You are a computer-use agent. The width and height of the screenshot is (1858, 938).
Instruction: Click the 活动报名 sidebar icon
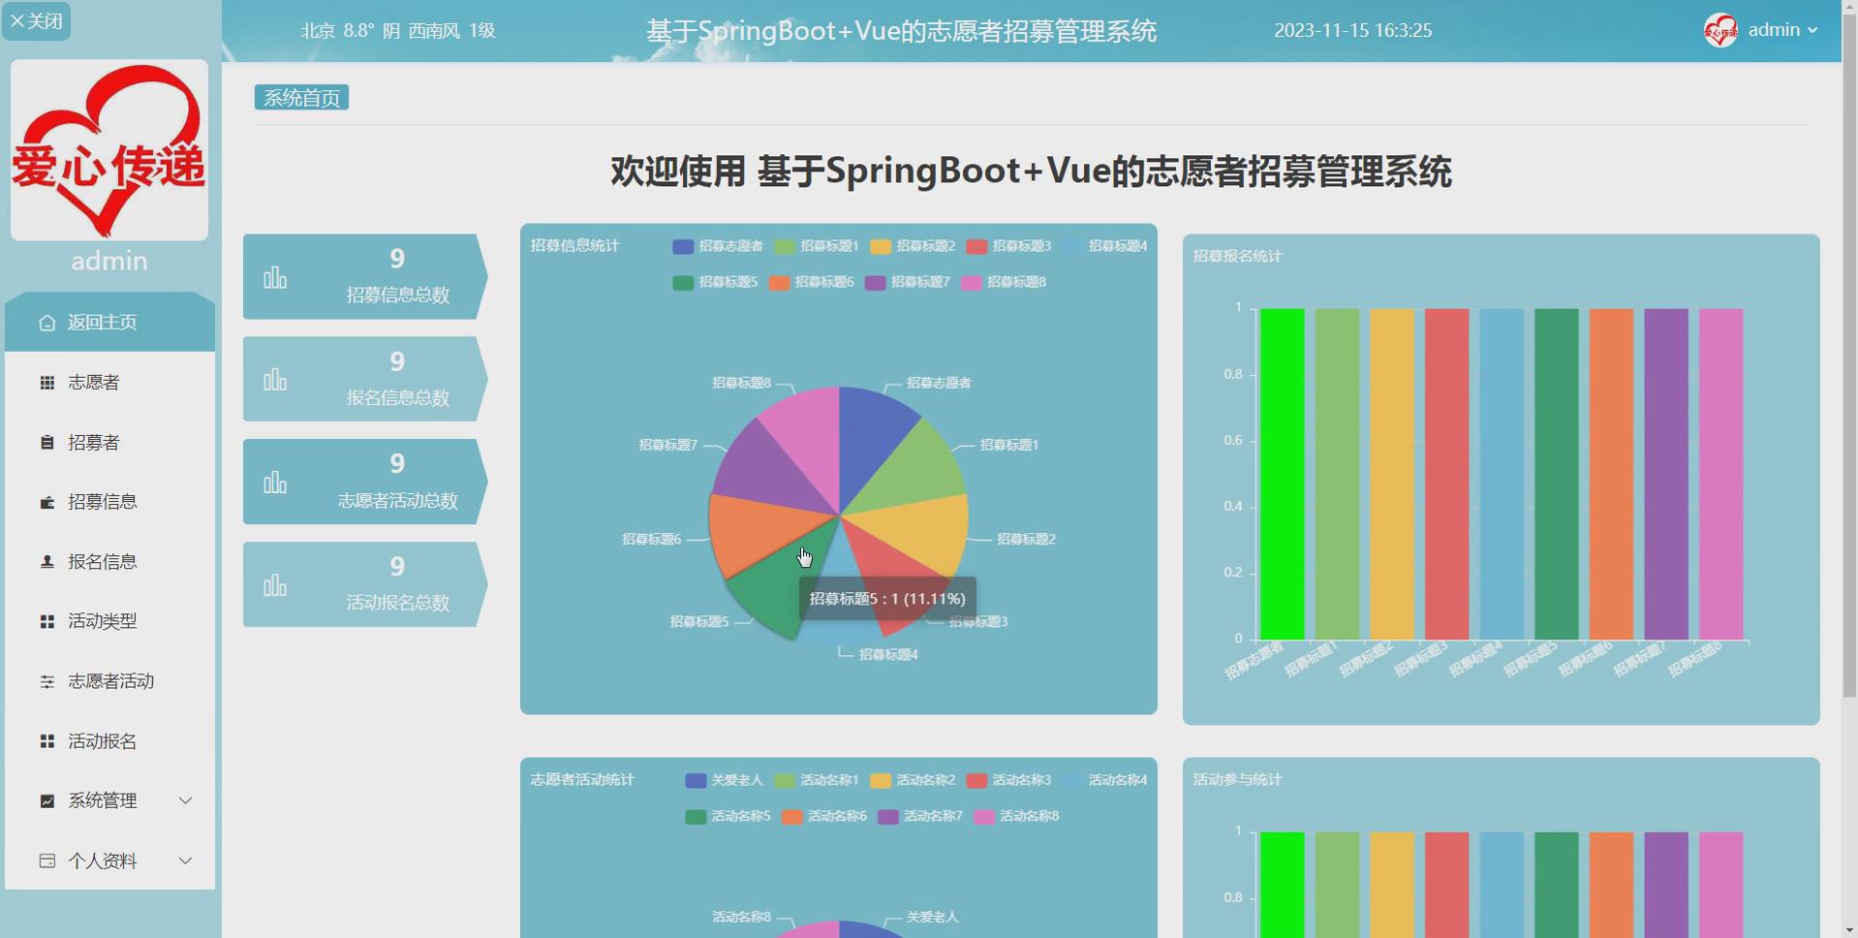[46, 741]
